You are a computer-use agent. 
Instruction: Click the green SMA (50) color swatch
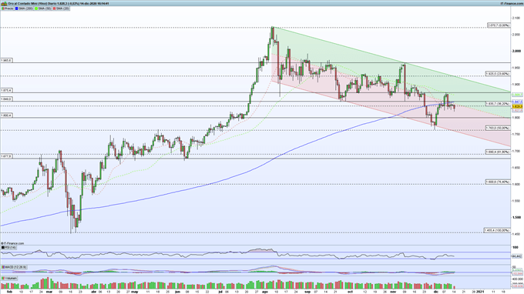(36, 8)
